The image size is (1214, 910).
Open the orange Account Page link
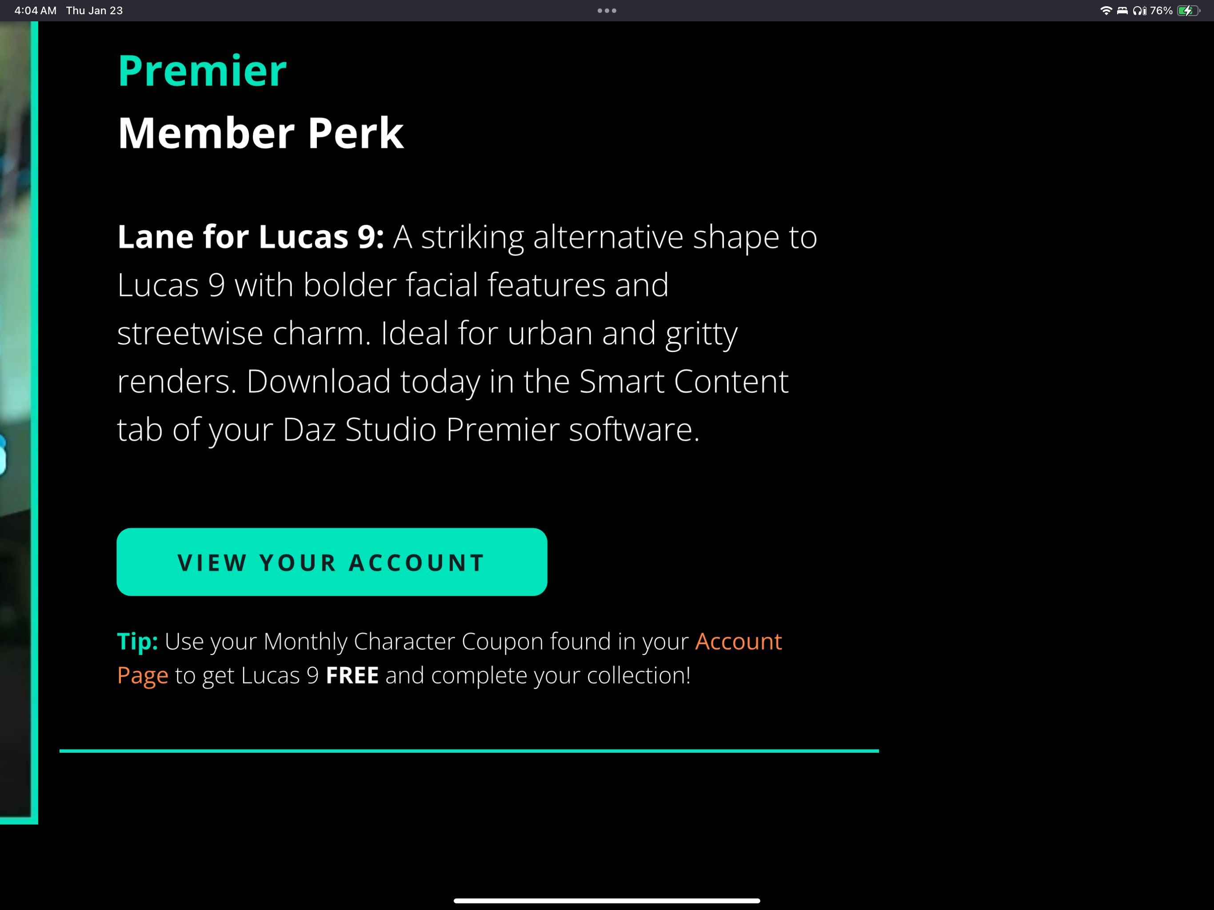tap(738, 641)
